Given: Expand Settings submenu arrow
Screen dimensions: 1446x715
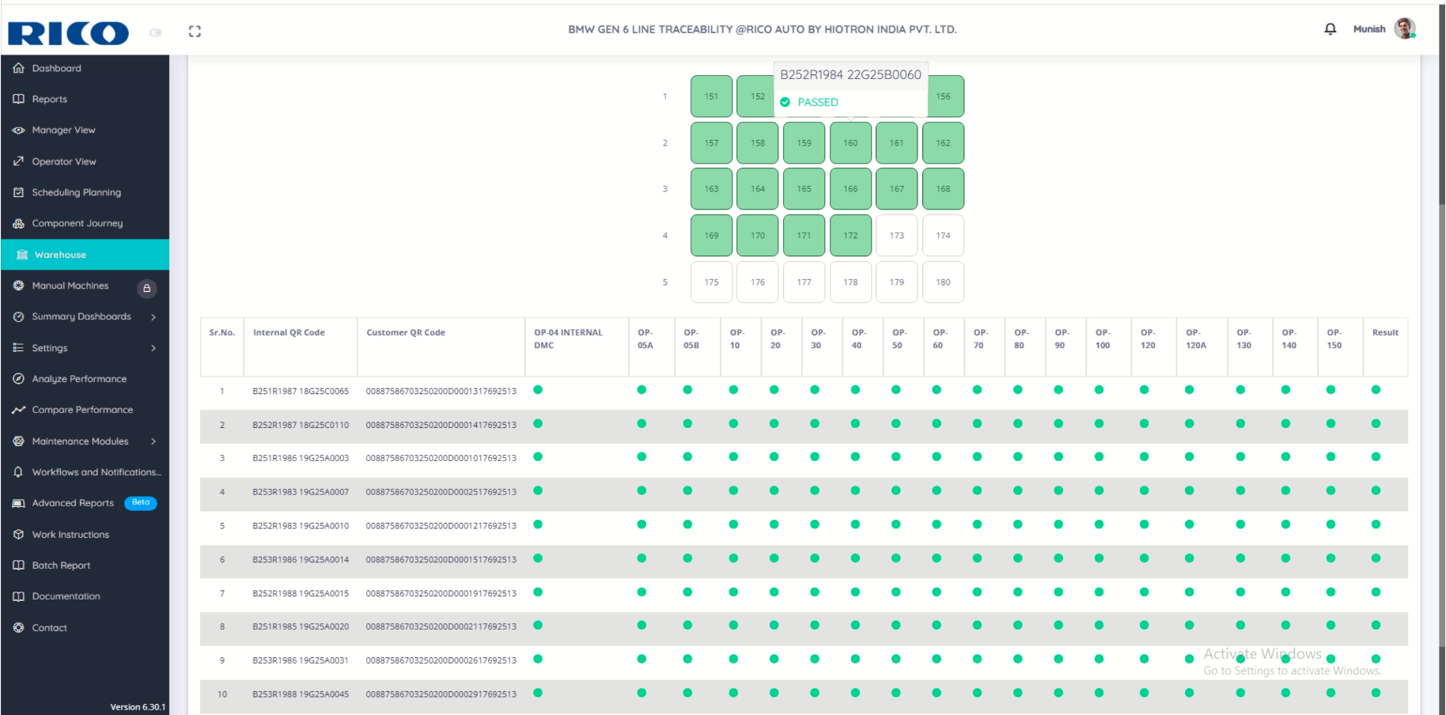Looking at the screenshot, I should 153,348.
